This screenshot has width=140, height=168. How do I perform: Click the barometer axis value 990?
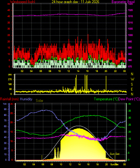(x=130, y=48)
